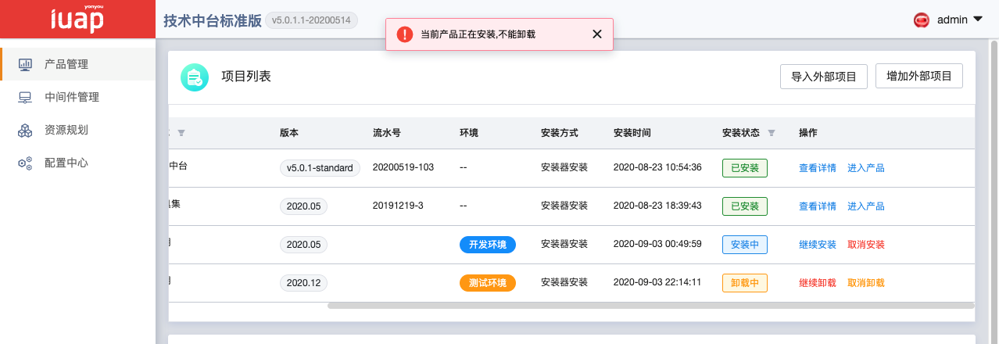The height and width of the screenshot is (344, 999).
Task: Click the v5.0.1.1-20200514 version badge
Action: tap(312, 20)
